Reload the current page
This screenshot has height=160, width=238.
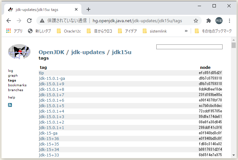click(x=29, y=21)
